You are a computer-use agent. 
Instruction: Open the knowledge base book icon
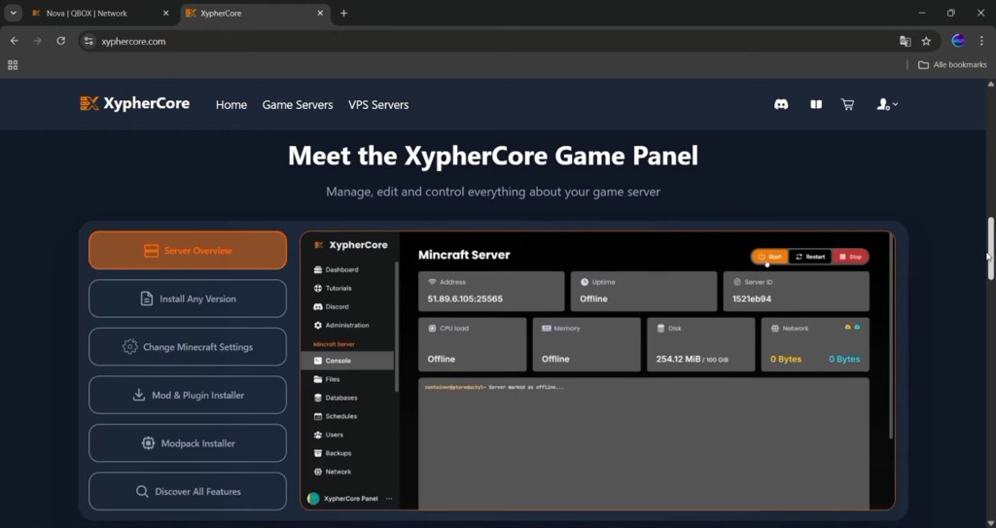(x=816, y=104)
